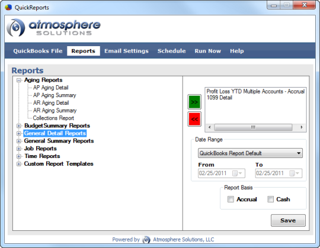Open the Email Settings tab
Viewport: 320px width, 248px height.
coord(126,51)
